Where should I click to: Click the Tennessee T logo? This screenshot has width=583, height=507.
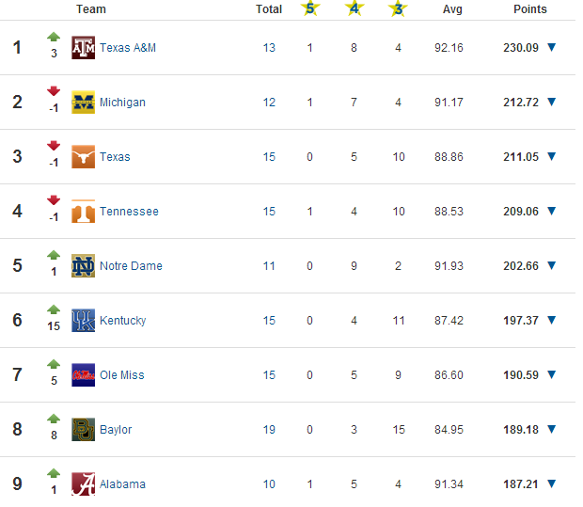point(83,212)
